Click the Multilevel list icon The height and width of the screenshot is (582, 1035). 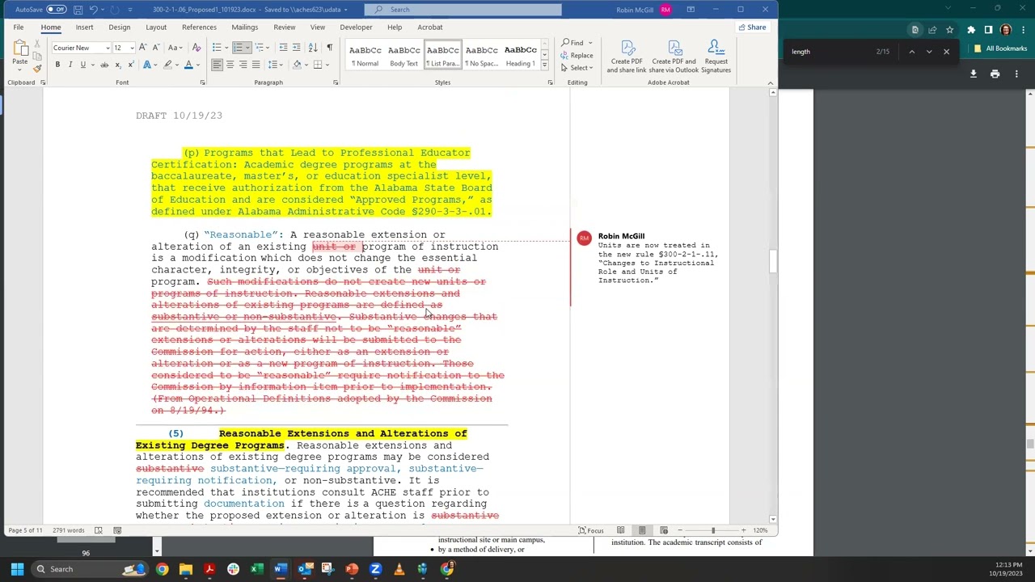260,48
